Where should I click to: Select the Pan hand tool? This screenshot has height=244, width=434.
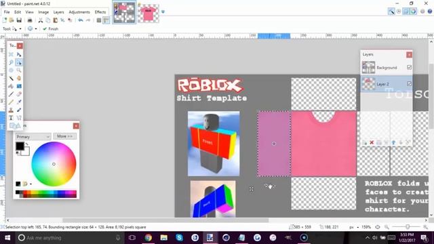pyautogui.click(x=19, y=79)
